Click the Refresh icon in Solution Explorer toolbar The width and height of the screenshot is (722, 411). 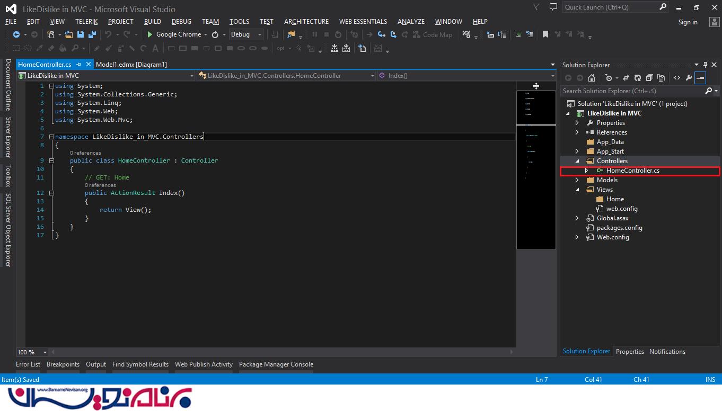(638, 78)
